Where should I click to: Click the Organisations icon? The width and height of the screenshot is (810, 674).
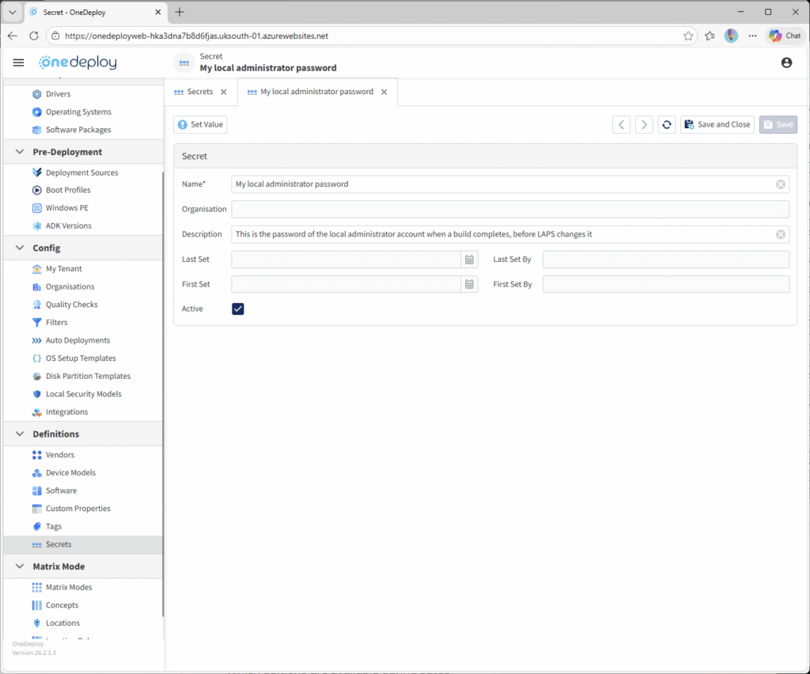36,286
